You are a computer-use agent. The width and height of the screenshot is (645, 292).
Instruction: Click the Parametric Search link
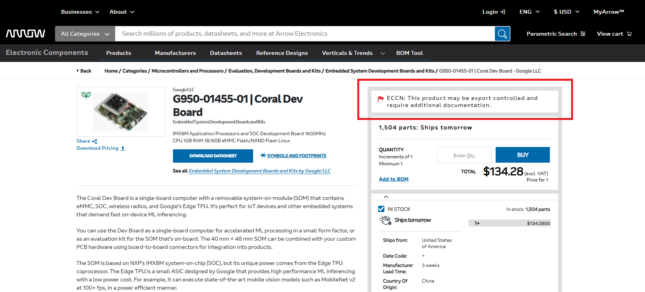point(552,34)
